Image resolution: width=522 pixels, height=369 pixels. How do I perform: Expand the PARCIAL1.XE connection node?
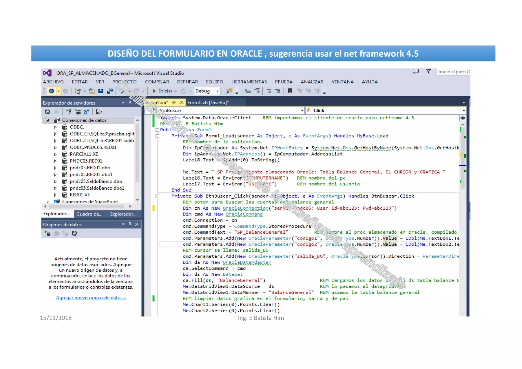pos(55,154)
